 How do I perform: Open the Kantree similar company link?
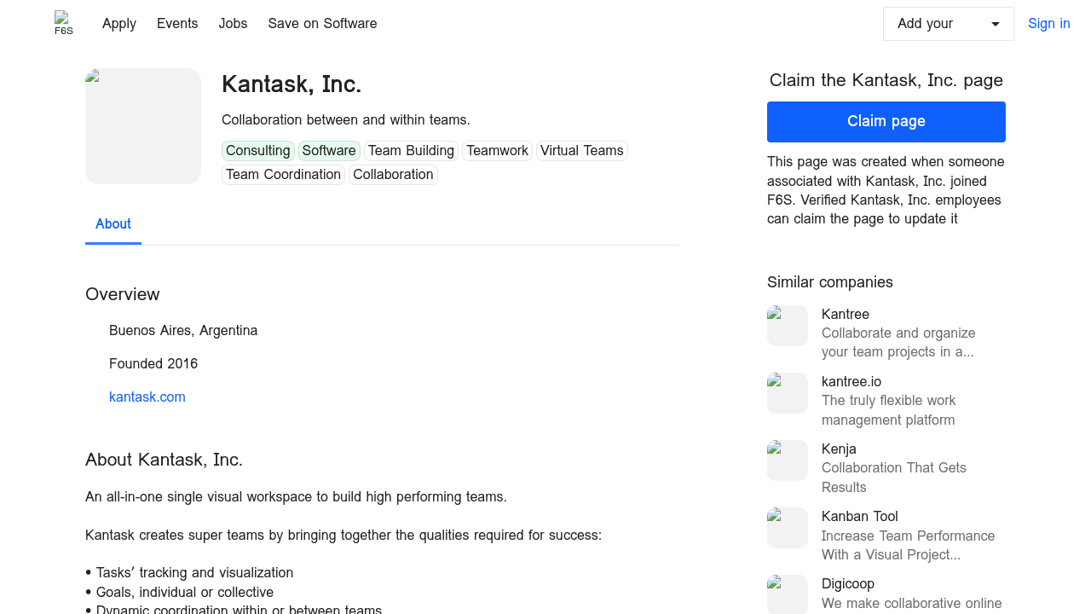click(846, 315)
